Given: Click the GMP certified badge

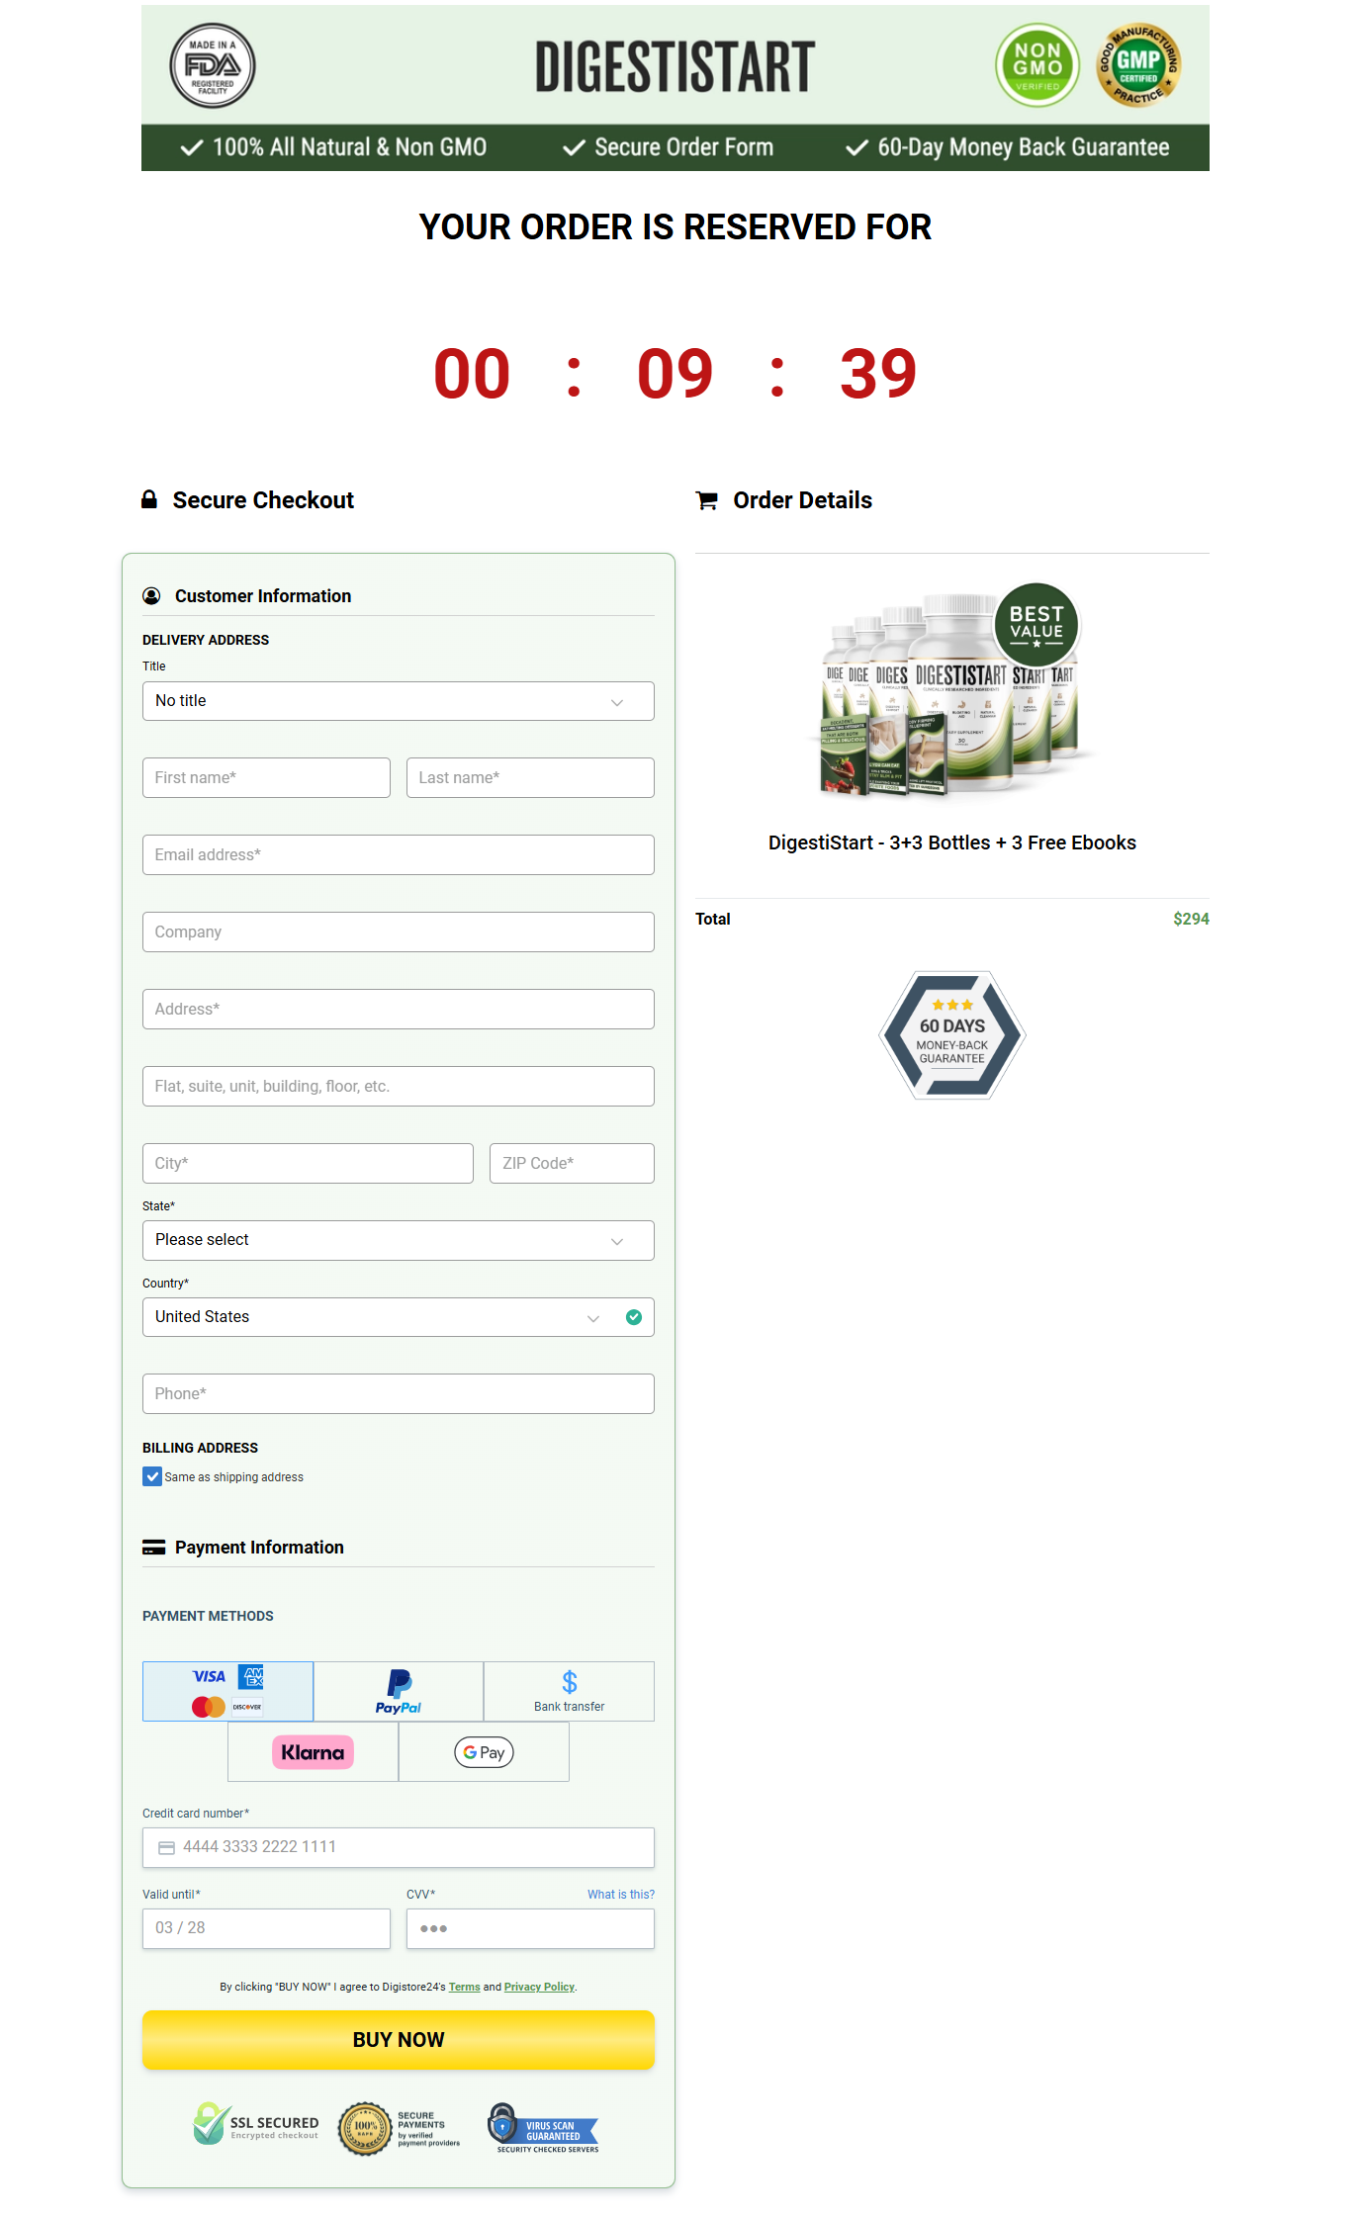Looking at the screenshot, I should [x=1139, y=65].
